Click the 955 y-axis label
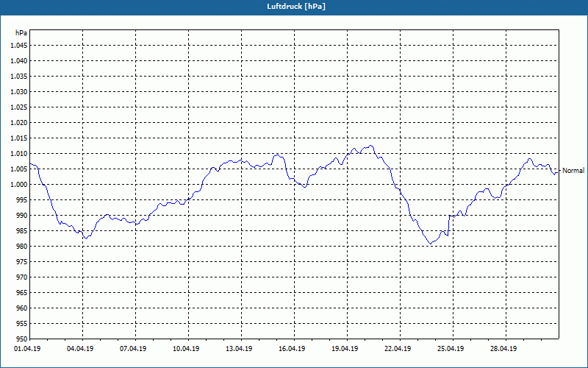 [22, 324]
